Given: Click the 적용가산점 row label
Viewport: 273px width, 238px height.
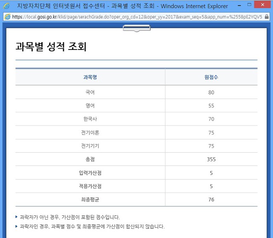Looking at the screenshot, I should [90, 186].
